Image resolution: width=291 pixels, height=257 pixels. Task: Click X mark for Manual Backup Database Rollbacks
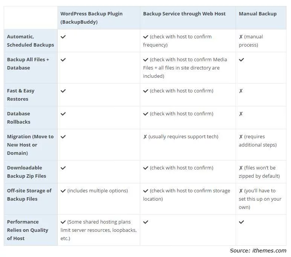241,114
